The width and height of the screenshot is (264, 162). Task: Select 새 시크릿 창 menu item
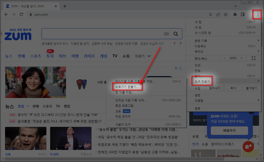pos(224,33)
